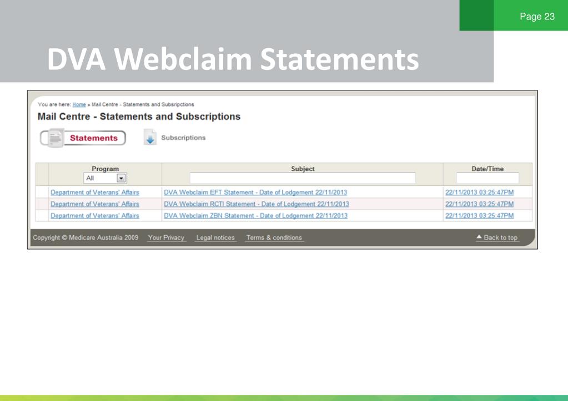This screenshot has width=568, height=401.
Task: Click the Statements document icon
Action: click(x=56, y=138)
